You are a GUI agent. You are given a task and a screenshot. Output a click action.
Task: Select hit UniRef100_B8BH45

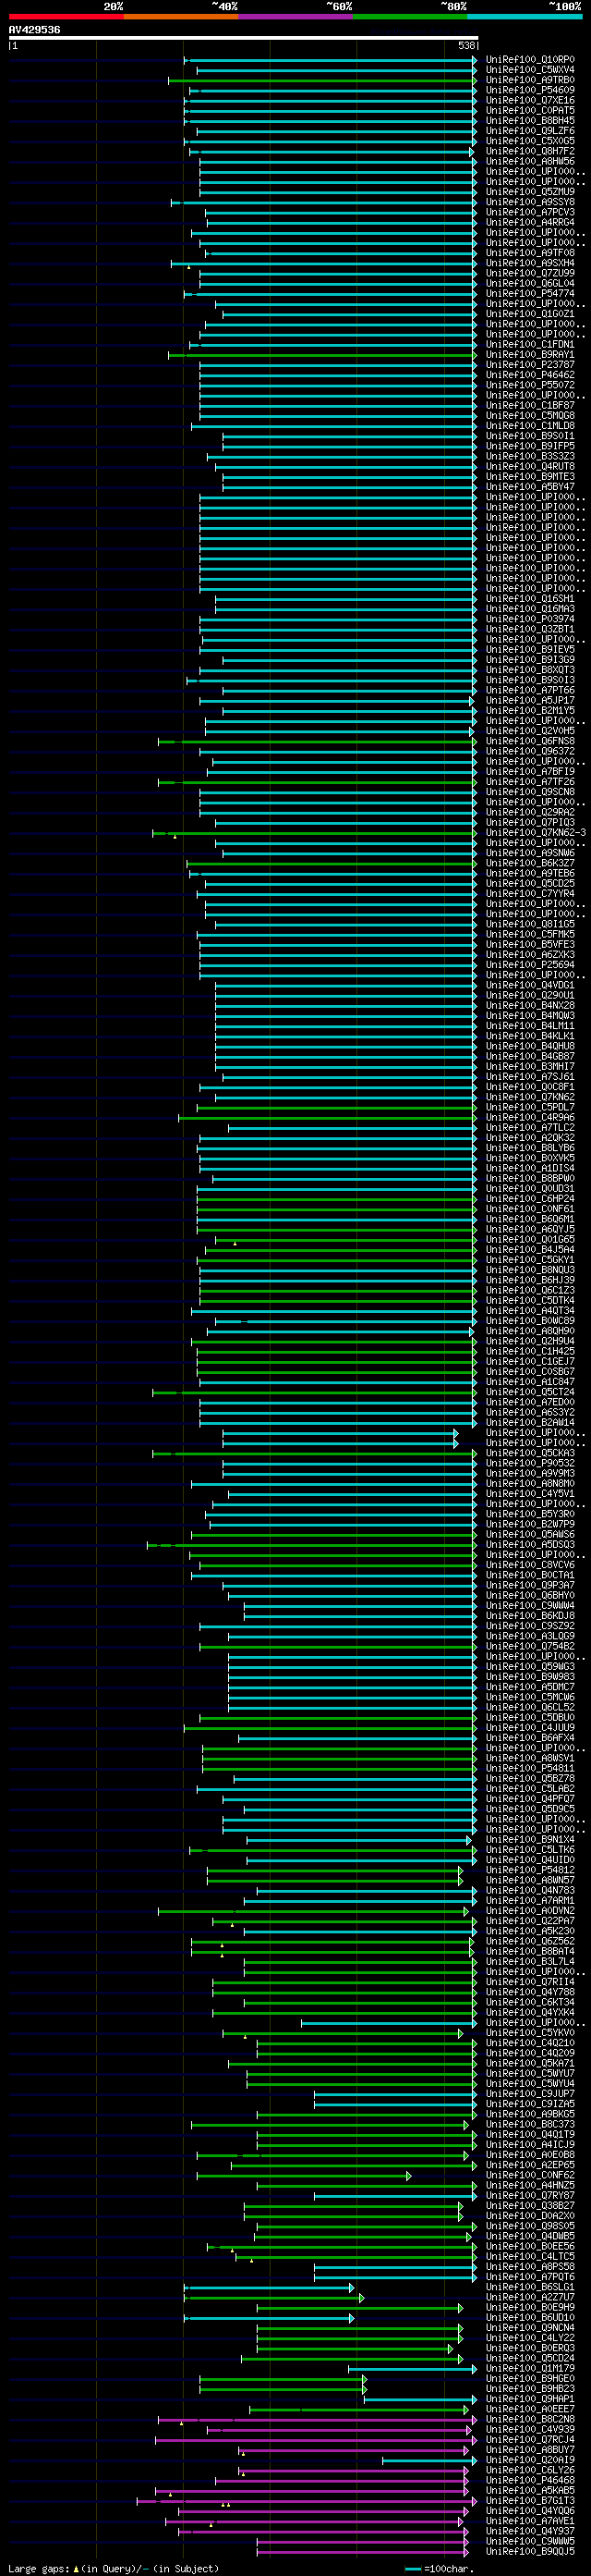[x=530, y=120]
